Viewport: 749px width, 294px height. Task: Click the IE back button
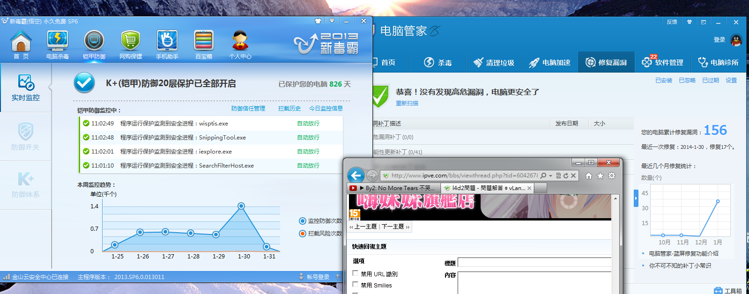pos(356,176)
